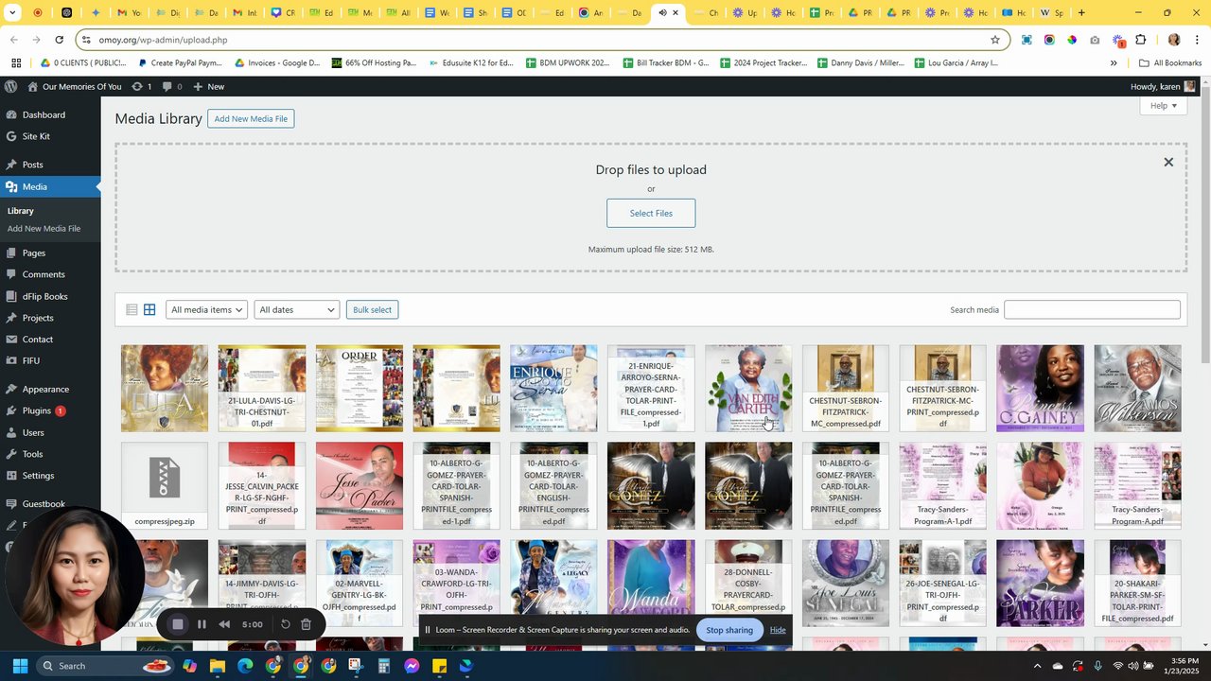Show more bookmarks chevron

click(1114, 63)
